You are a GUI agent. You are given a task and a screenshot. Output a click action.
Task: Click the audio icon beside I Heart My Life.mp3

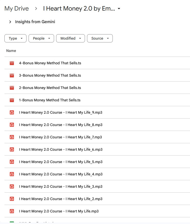(x=11, y=211)
